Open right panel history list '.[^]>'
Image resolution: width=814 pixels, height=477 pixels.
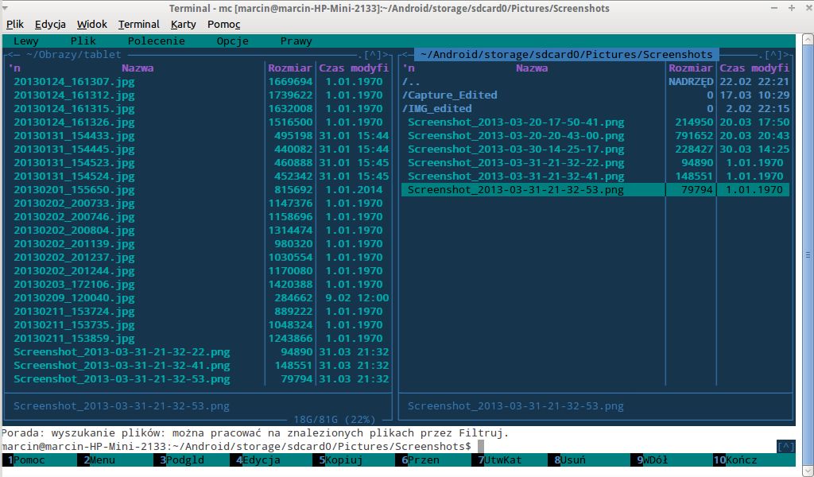773,55
